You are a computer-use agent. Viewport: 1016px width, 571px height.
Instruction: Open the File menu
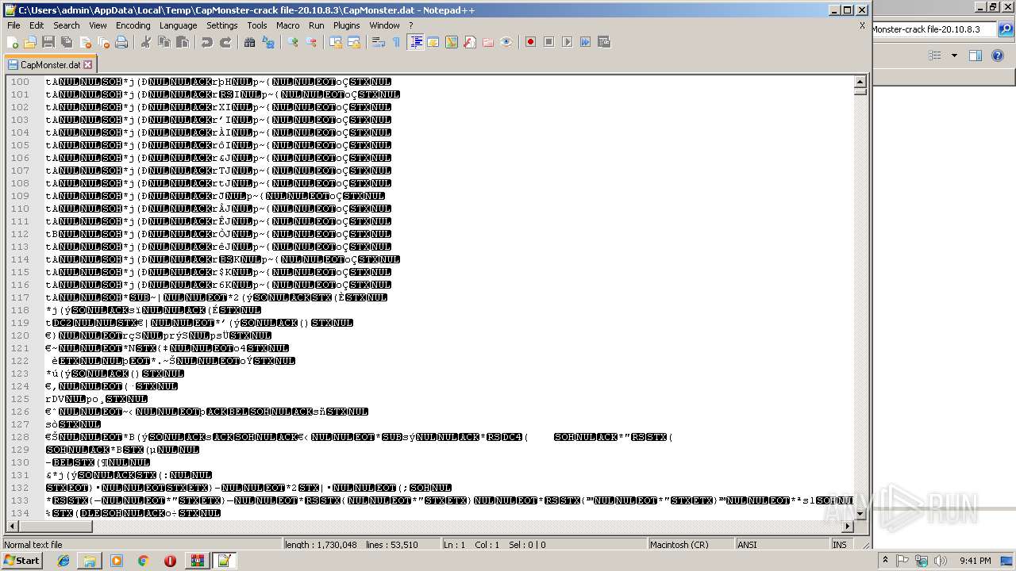coord(13,25)
